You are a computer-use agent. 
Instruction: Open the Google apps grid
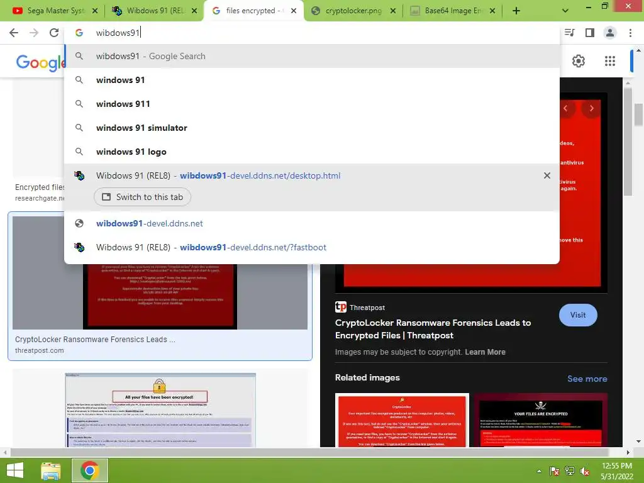(610, 61)
